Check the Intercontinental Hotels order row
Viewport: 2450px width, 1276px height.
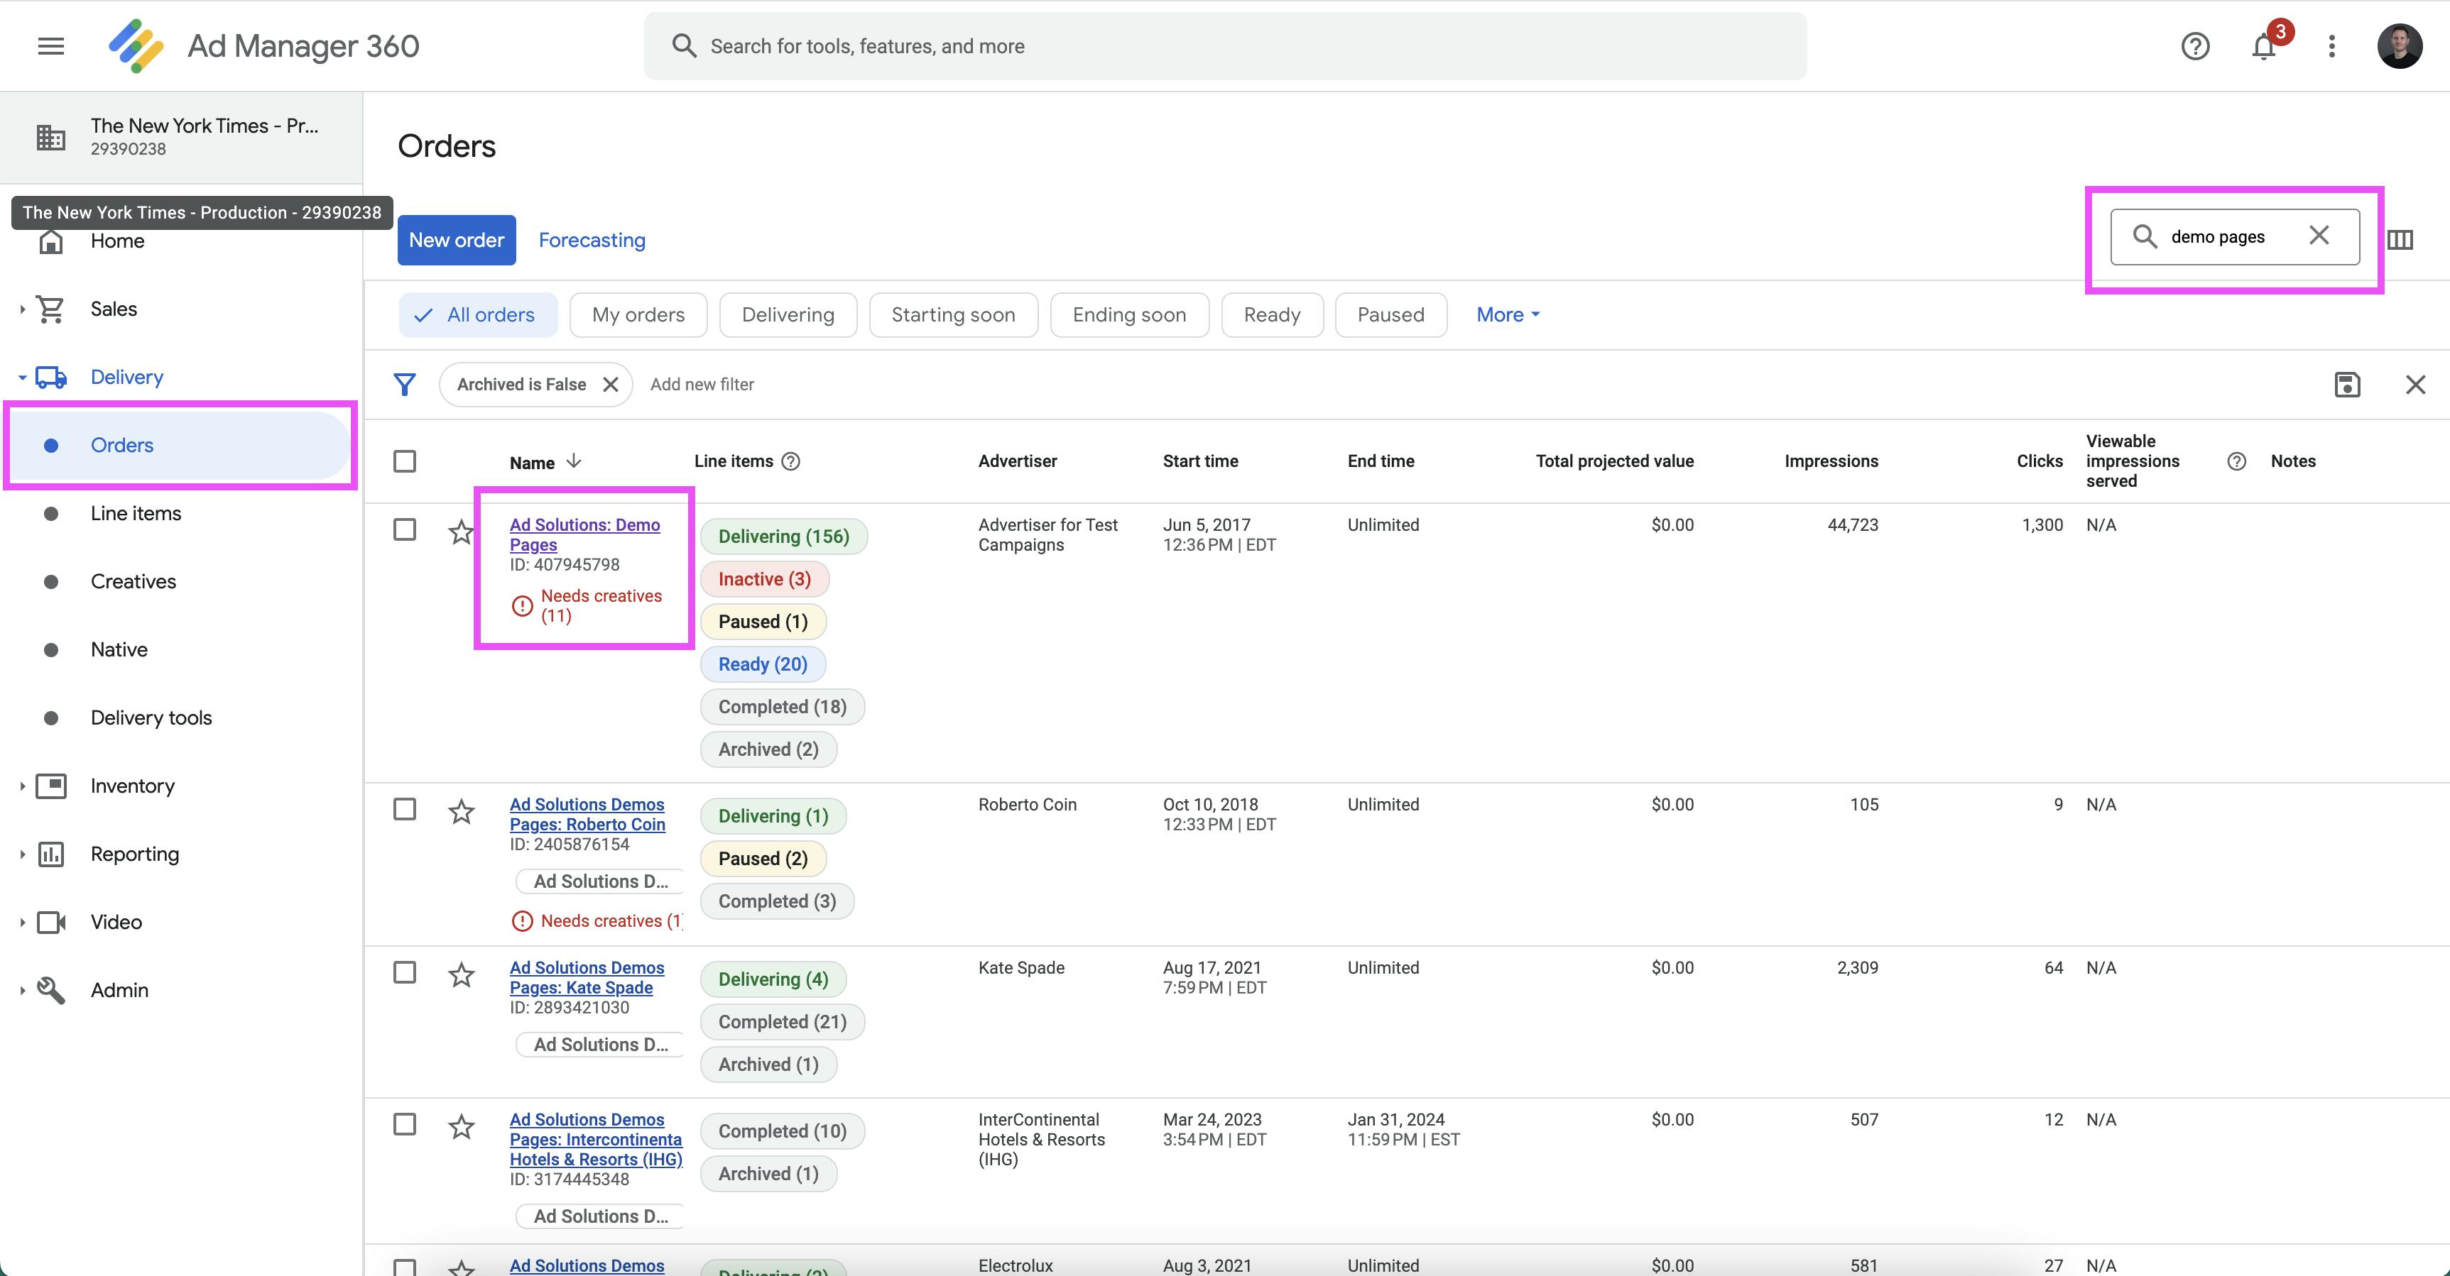(404, 1124)
